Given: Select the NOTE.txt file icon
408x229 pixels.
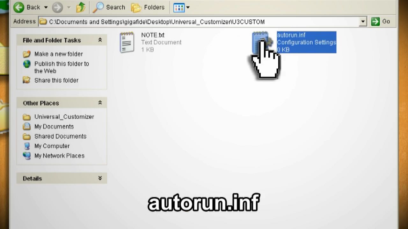Looking at the screenshot, I should 127,42.
